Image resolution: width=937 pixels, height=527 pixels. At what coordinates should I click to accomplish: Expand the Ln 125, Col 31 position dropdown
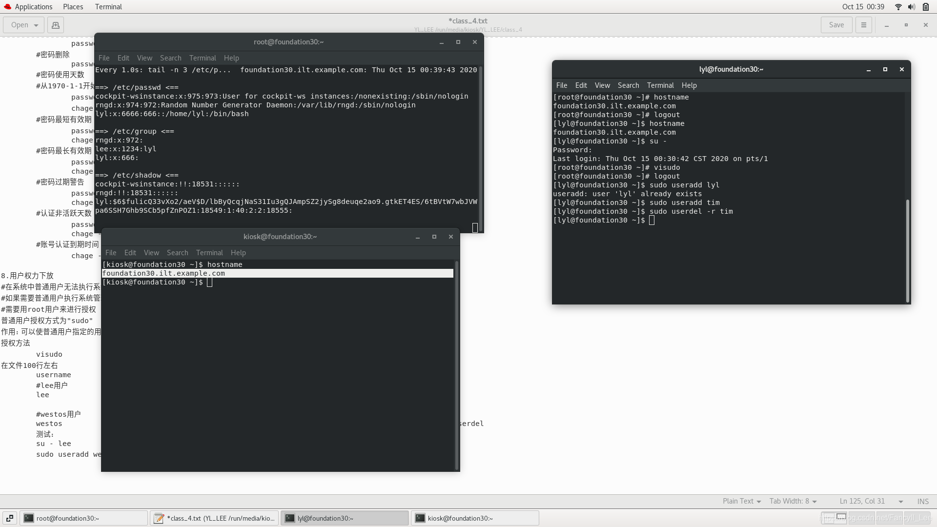point(900,502)
